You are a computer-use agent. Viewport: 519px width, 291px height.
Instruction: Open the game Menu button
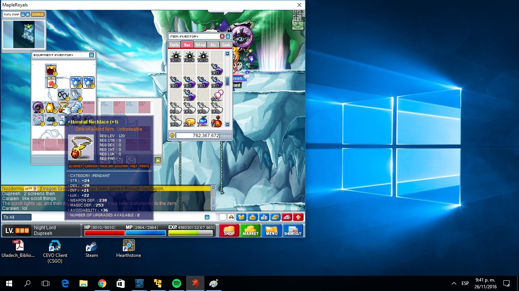[272, 230]
